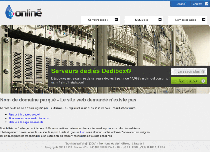The image size is (210, 157).
Task: Follow Retour à la page précédente link
Action: pyautogui.click(x=26, y=122)
